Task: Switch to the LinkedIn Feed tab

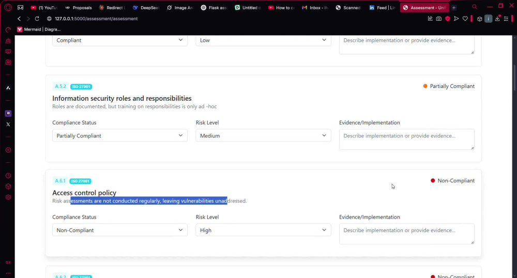Action: pos(383,8)
